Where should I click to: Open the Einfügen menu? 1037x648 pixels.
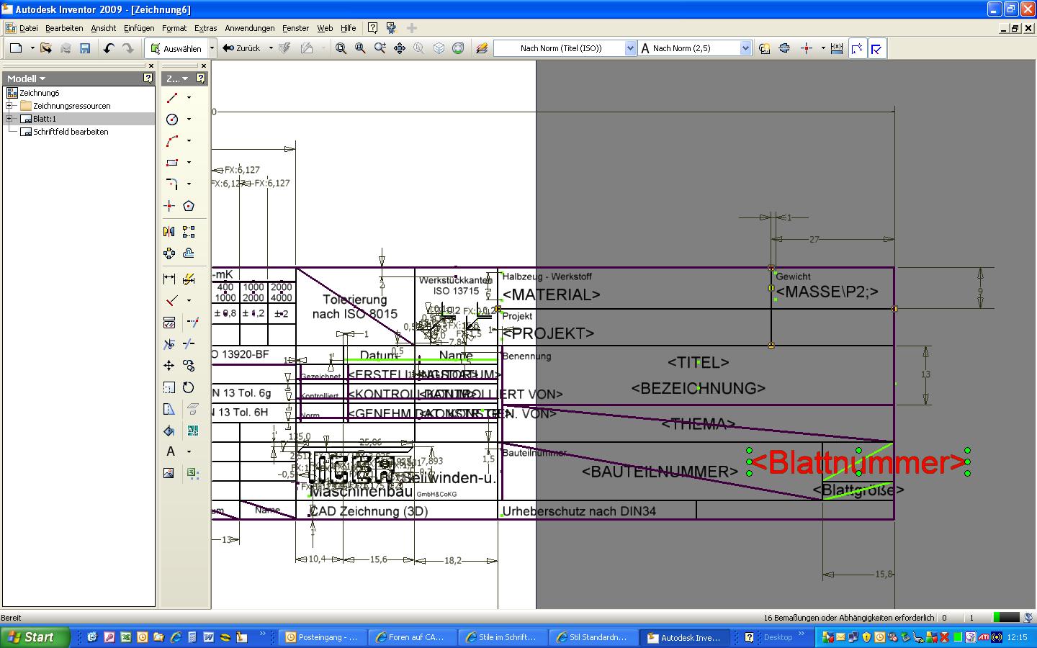tap(139, 28)
